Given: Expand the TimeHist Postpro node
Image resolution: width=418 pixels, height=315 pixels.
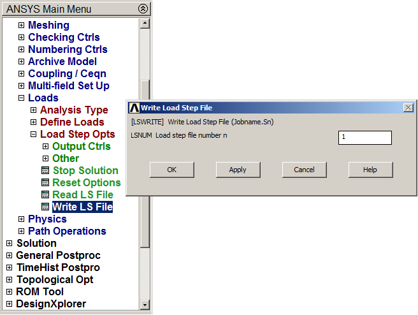Looking at the screenshot, I should click(x=9, y=268).
